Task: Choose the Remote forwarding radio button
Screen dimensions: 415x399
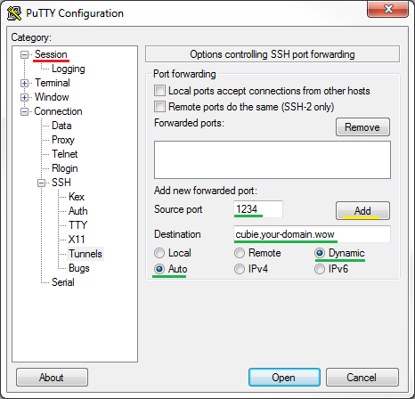Action: [240, 253]
